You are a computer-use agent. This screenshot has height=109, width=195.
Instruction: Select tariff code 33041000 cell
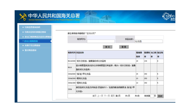[72, 83]
